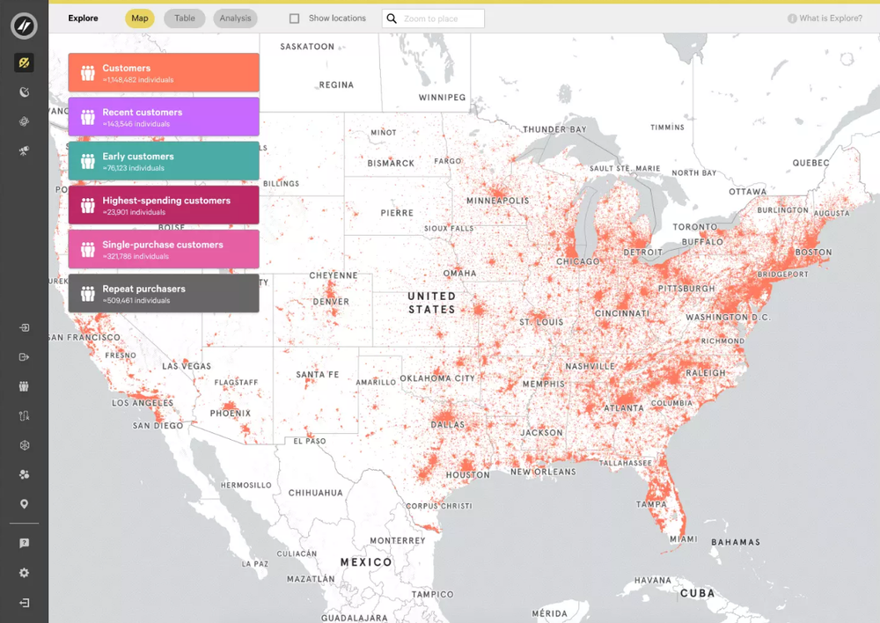Click the ST. LOUIS label on the map
The width and height of the screenshot is (880, 623).
[x=541, y=322]
